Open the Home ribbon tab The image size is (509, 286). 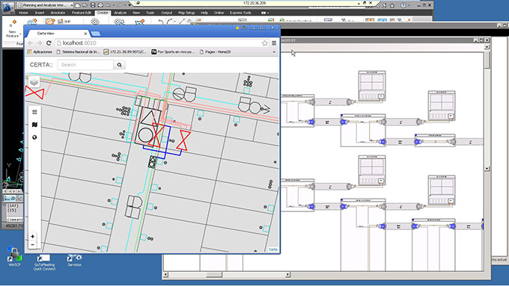tap(23, 13)
